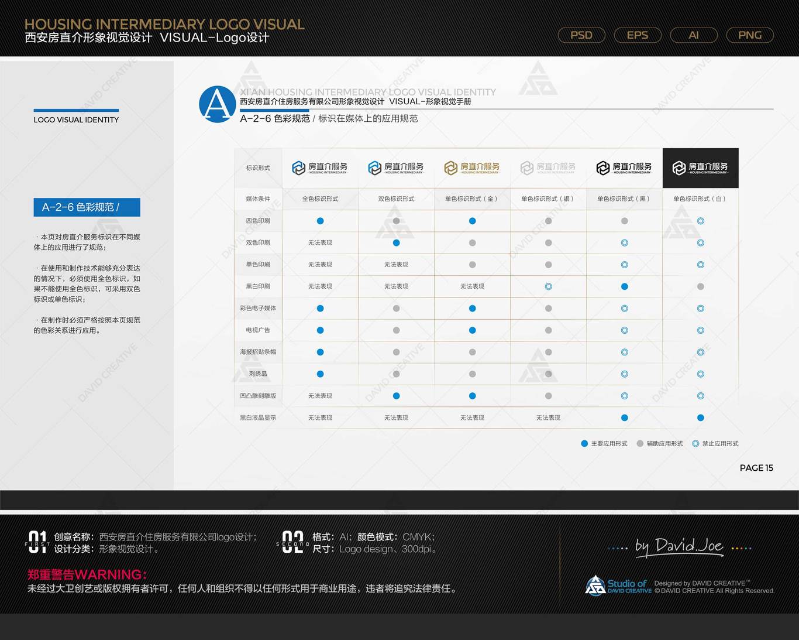Click blue dot for 彩色电子媒体 under 全色标识形式
The image size is (799, 640).
pos(320,308)
